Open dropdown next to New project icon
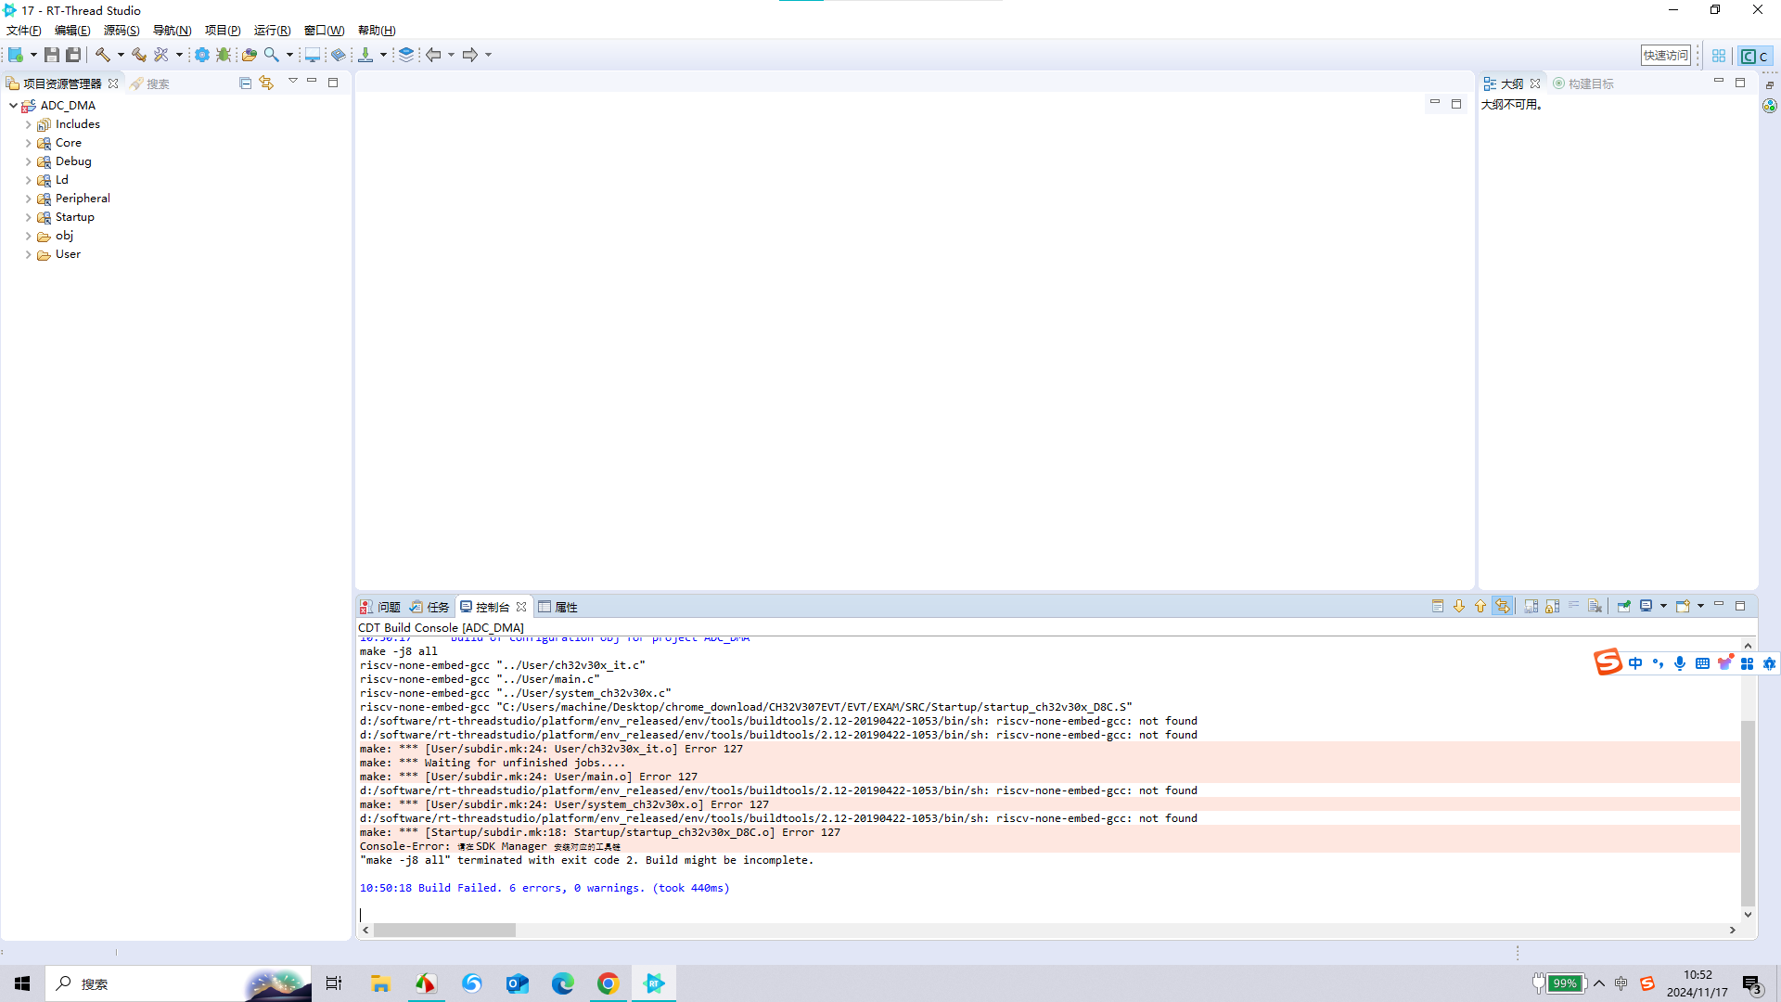 [33, 55]
